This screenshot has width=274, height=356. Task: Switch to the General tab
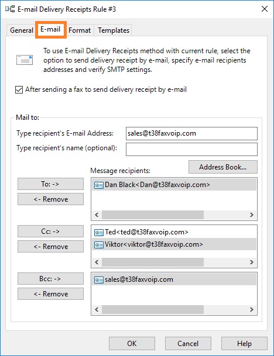pyautogui.click(x=22, y=30)
